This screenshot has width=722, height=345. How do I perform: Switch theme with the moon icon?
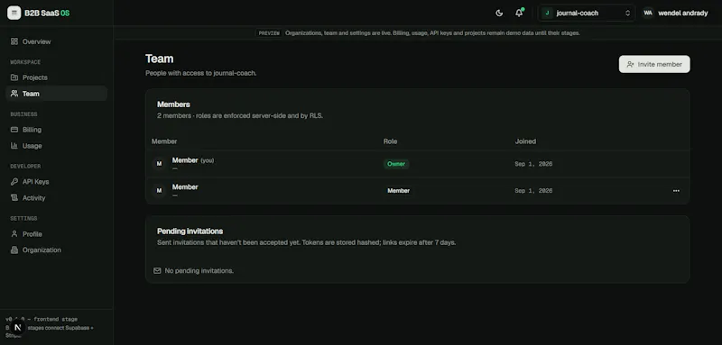coord(499,13)
